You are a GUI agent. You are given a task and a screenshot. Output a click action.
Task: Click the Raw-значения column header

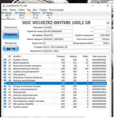[x=99, y=56]
